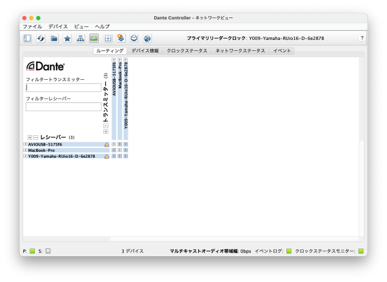Open the green clock status monitor icon
This screenshot has height=282, width=387.
94,39
